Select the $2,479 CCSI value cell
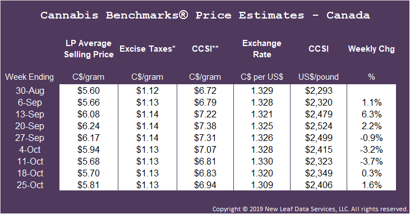Viewport: 410px width, 214px height. click(x=319, y=114)
